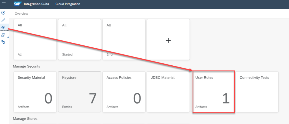Screen dimensions: 289x124
Task: Click the people/partner icon in sidebar
Action: click(3, 35)
